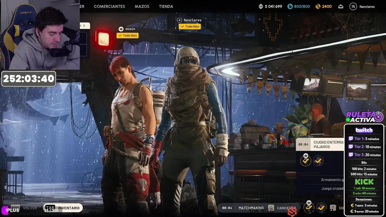Click the Matchmaking status label
This screenshot has width=386, height=217.
(x=251, y=208)
